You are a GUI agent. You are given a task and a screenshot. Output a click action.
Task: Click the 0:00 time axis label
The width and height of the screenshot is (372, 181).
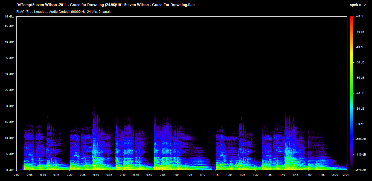[x=16, y=175]
